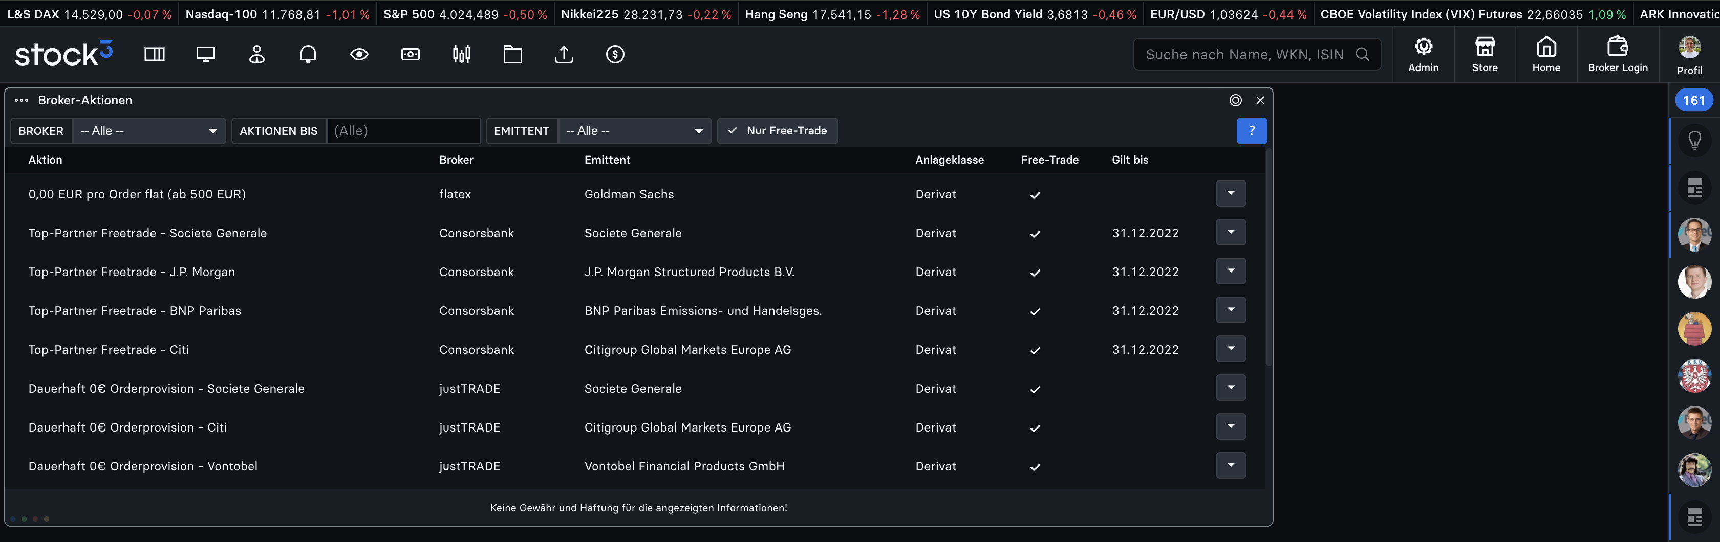Open Broker Login
The height and width of the screenshot is (542, 1720).
1618,54
